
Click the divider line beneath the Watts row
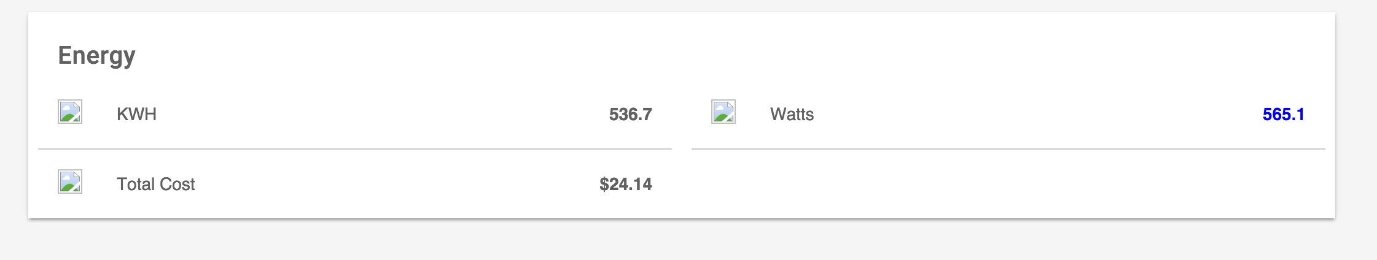(1008, 149)
